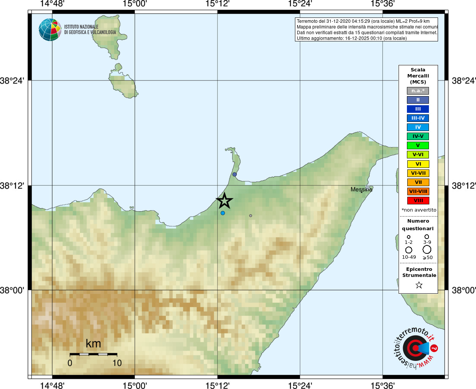Click the light blue dot below the epicenter
The height and width of the screenshot is (389, 476).
coord(223,213)
